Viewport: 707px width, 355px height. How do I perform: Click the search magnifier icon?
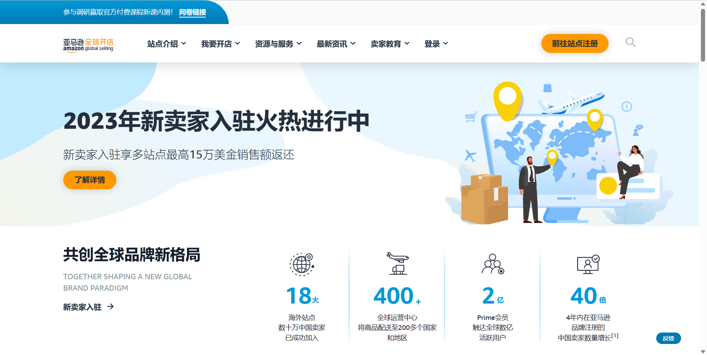click(631, 42)
